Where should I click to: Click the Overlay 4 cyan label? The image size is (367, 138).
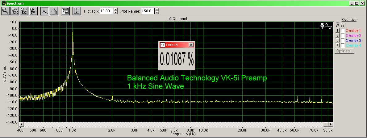point(353,45)
